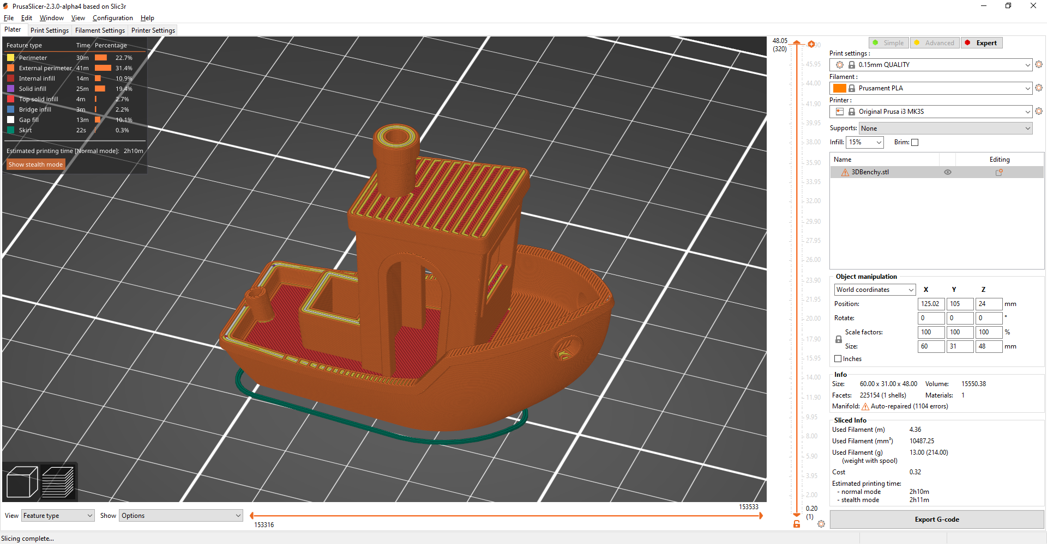Select the layers preview view icon
The image size is (1047, 544).
58,482
